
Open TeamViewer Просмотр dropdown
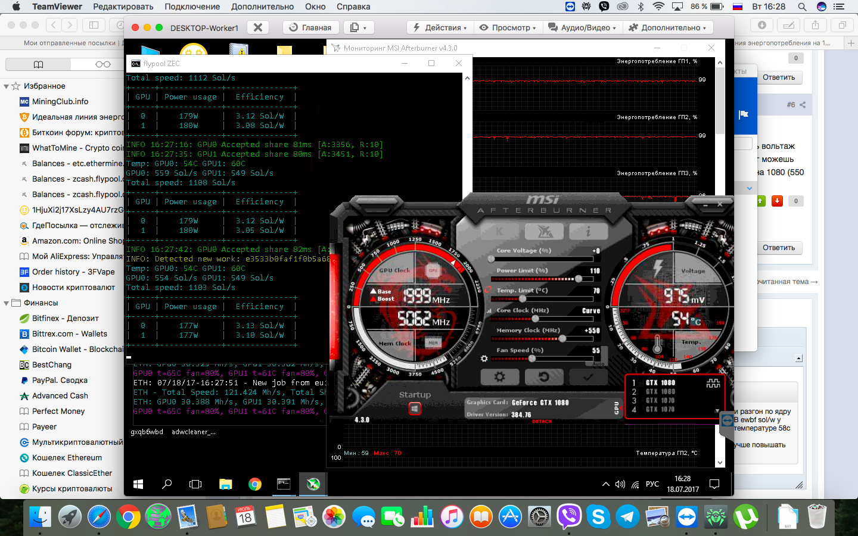508,27
